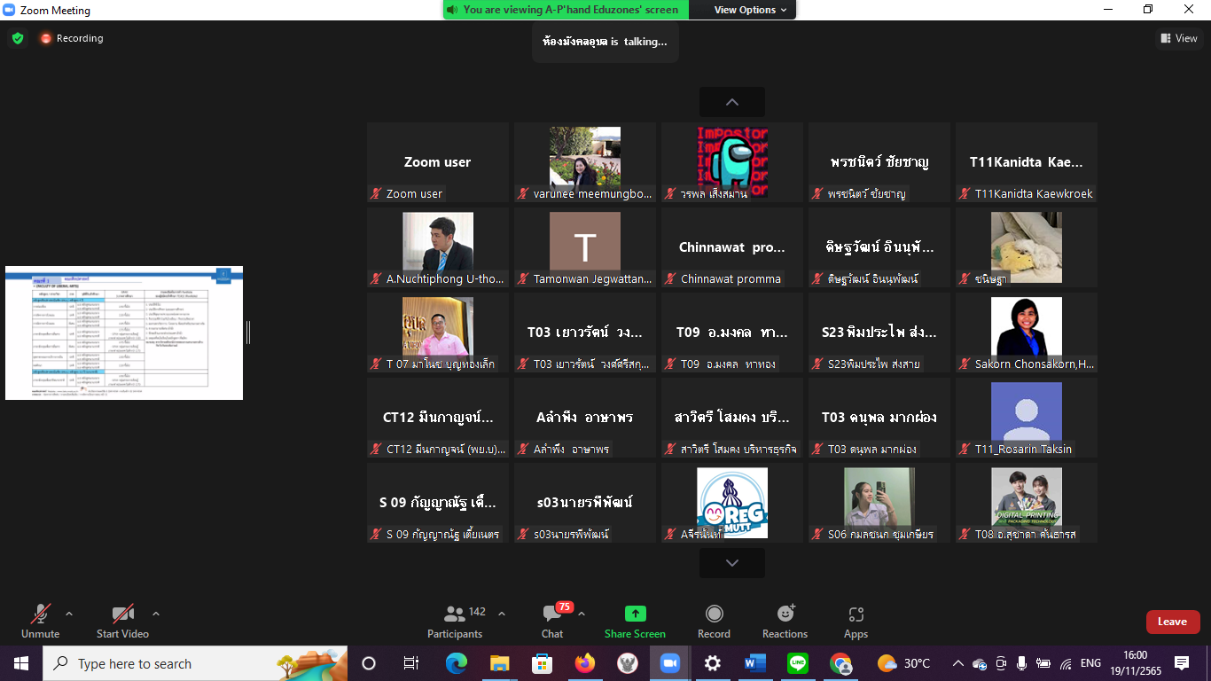Open the Reactions menu

(x=785, y=614)
